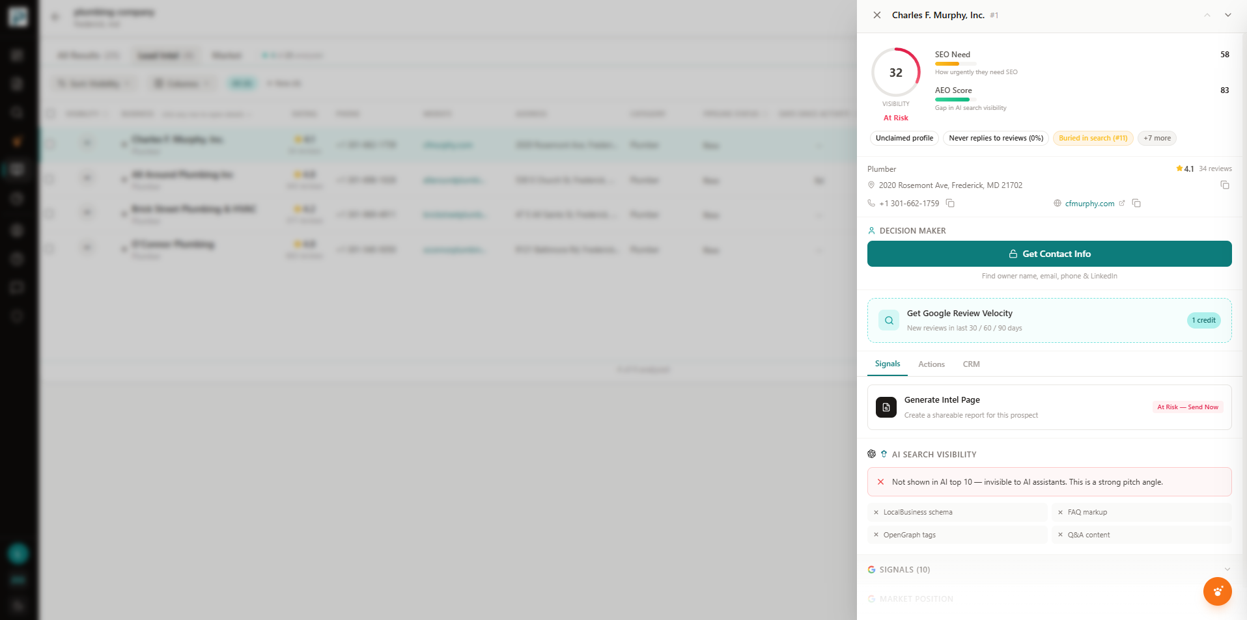Open the search icon in left sidebar
Screen dimensions: 1247x620
(x=17, y=112)
